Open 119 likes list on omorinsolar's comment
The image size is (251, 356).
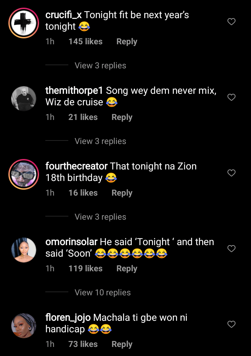click(x=85, y=268)
